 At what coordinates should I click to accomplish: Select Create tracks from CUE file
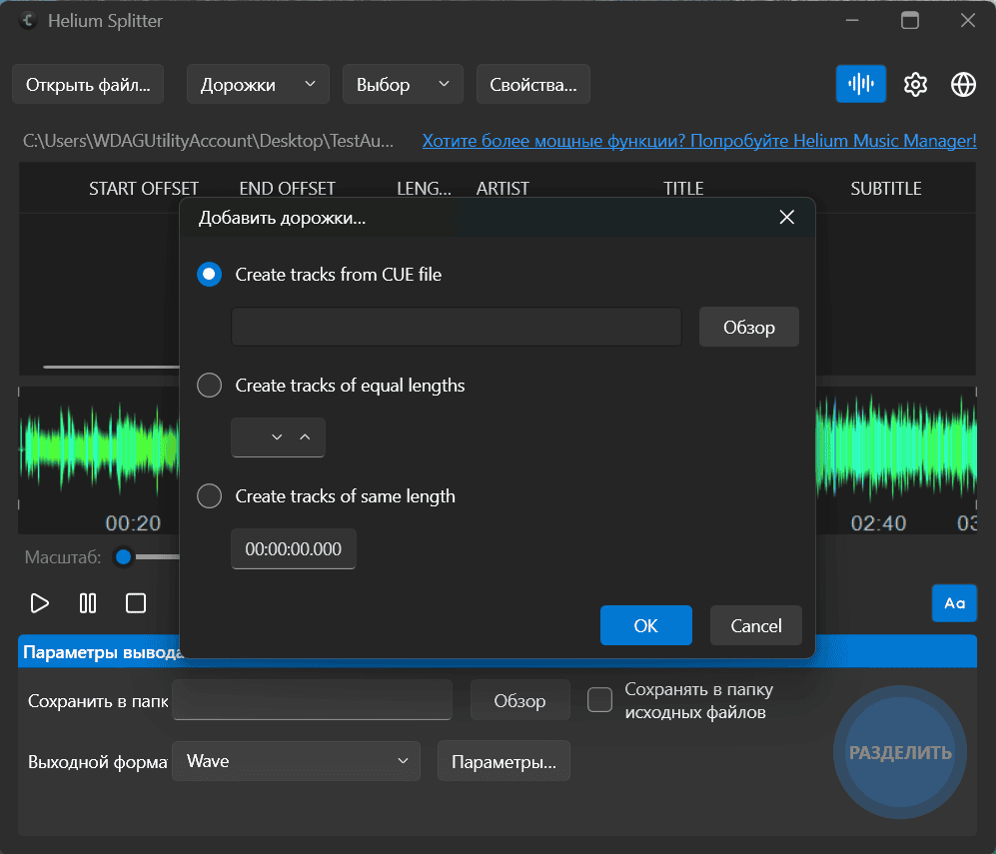tap(209, 275)
